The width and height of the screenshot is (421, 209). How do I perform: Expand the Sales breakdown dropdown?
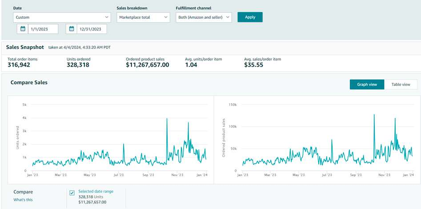[143, 17]
